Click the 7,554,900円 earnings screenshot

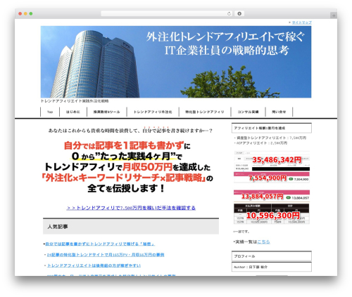272,178
